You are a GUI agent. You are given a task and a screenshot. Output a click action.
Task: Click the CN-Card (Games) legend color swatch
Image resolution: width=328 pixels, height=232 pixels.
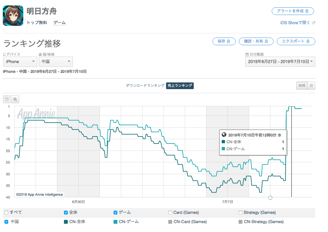point(170,222)
